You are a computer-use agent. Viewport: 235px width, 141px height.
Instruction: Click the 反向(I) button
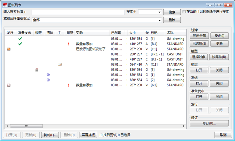(220, 36)
